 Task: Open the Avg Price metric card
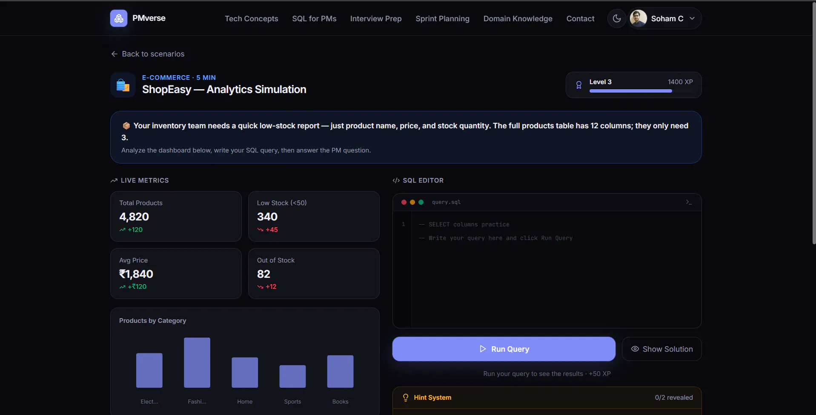click(x=176, y=274)
